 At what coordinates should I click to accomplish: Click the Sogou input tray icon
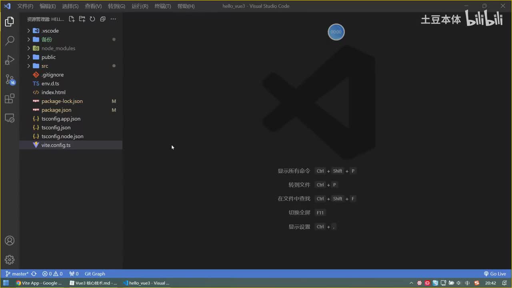pyautogui.click(x=476, y=283)
